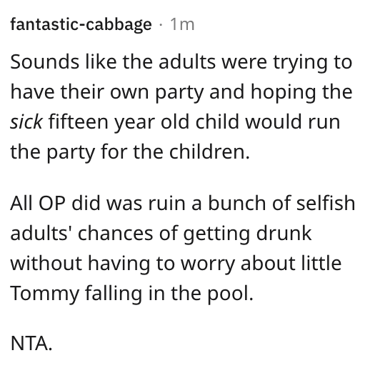The image size is (380, 373).
Task: Click the line have their own party
Action: coord(181,92)
